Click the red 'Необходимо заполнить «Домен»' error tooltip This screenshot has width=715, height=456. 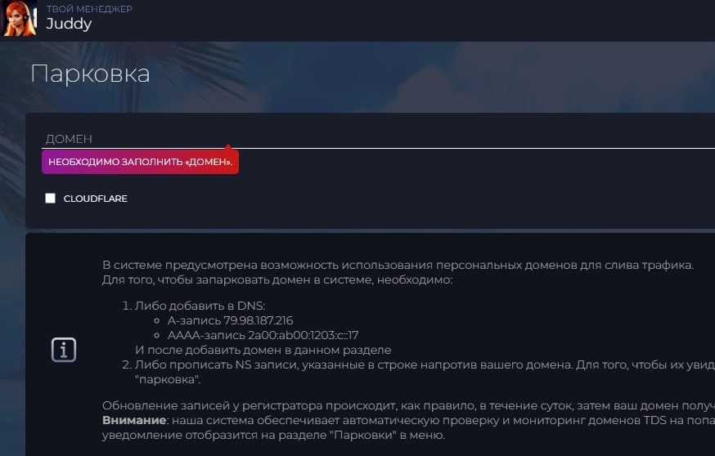pyautogui.click(x=140, y=162)
